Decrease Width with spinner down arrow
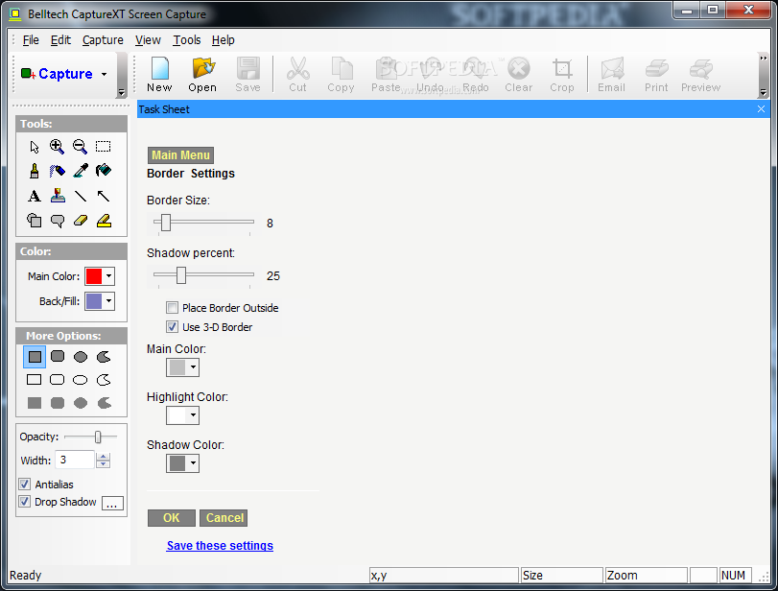Viewport: 778px width, 591px height. (x=103, y=464)
